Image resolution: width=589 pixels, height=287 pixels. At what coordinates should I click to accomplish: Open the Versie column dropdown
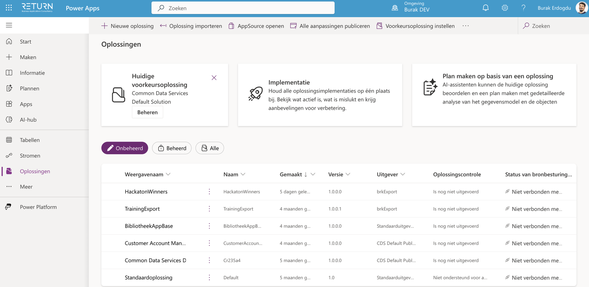click(x=348, y=174)
